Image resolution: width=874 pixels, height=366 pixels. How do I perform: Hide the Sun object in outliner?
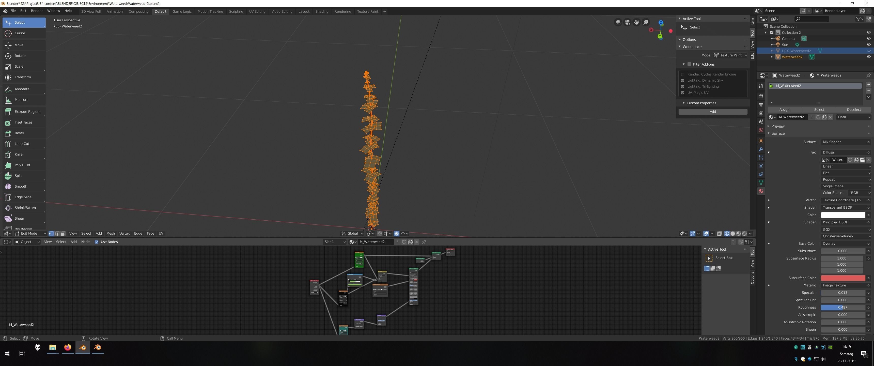pos(869,45)
